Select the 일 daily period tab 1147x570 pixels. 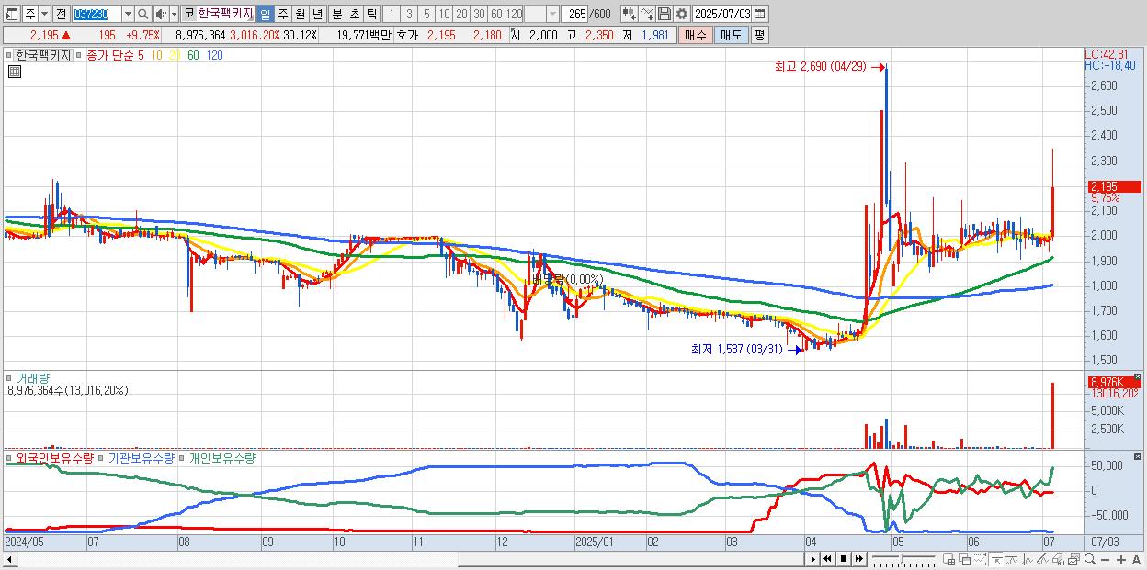[265, 14]
